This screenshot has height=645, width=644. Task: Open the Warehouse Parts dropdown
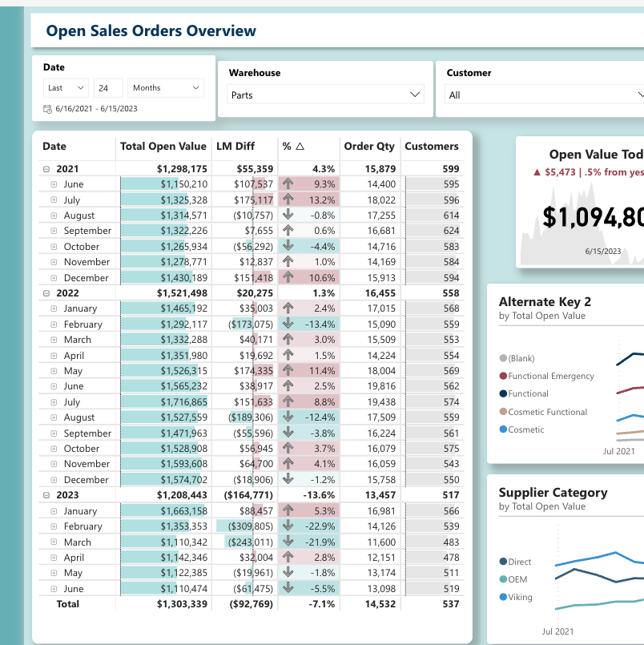pos(325,95)
